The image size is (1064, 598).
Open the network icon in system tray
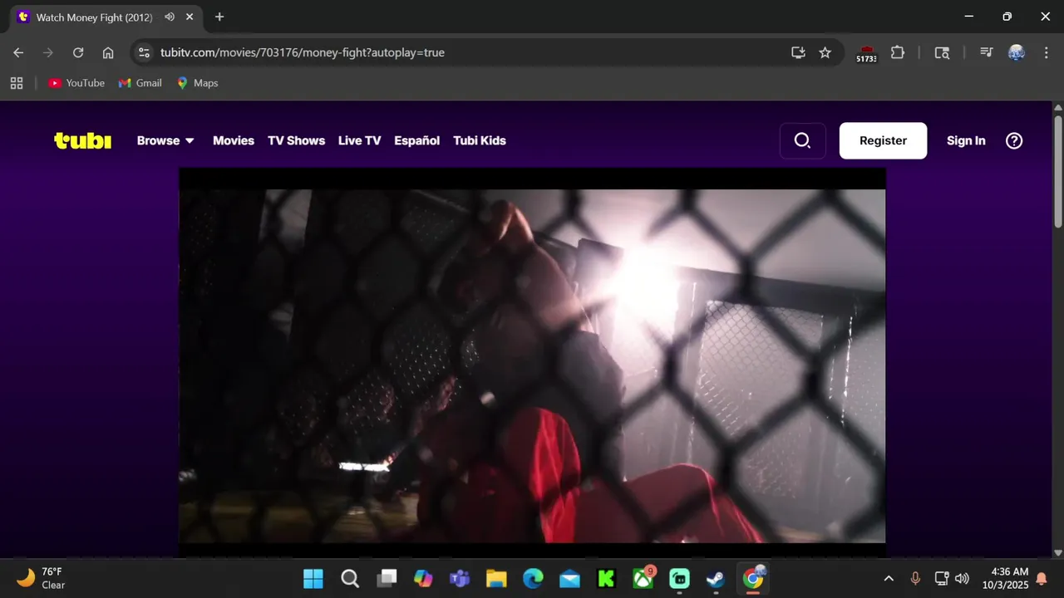tap(942, 579)
